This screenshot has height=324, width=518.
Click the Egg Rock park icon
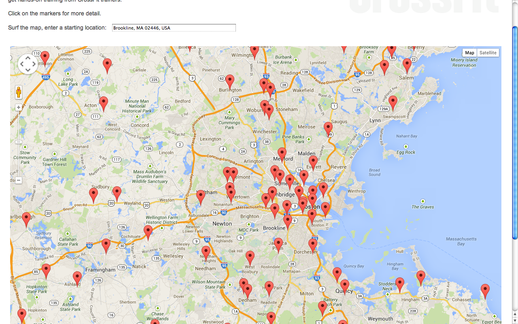[406, 147]
